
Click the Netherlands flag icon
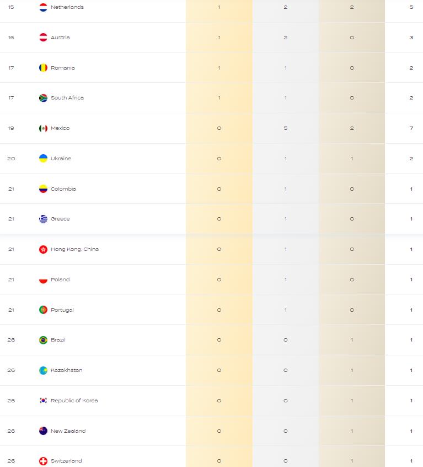pos(43,7)
